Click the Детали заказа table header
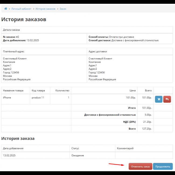 [11, 30]
